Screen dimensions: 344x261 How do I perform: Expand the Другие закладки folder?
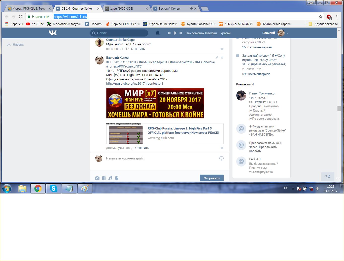[323, 24]
